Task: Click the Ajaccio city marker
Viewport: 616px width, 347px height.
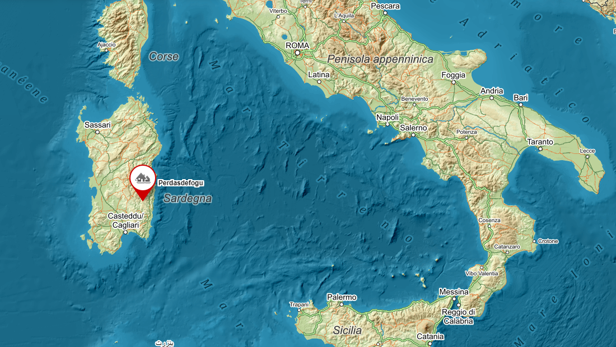Action: [x=106, y=50]
